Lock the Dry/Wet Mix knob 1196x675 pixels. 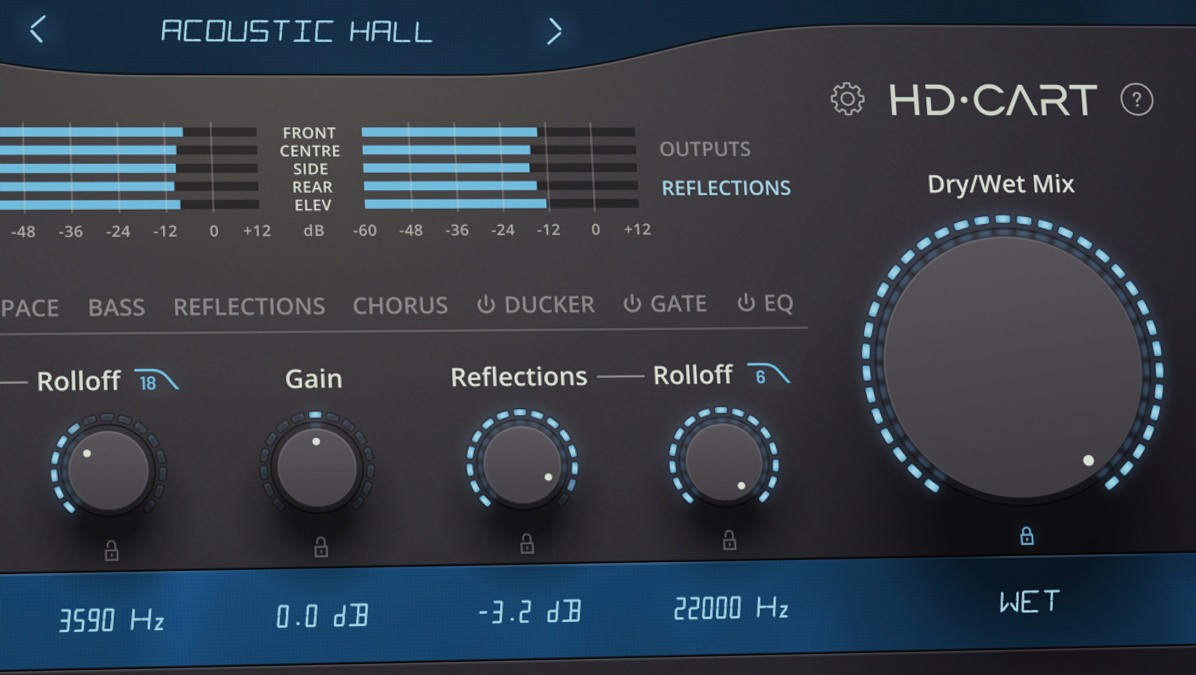[1027, 536]
